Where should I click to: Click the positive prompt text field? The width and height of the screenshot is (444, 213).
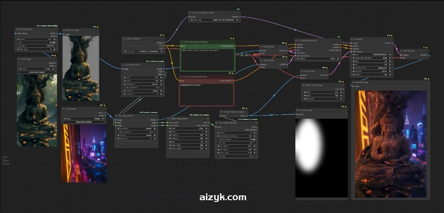pyautogui.click(x=207, y=59)
